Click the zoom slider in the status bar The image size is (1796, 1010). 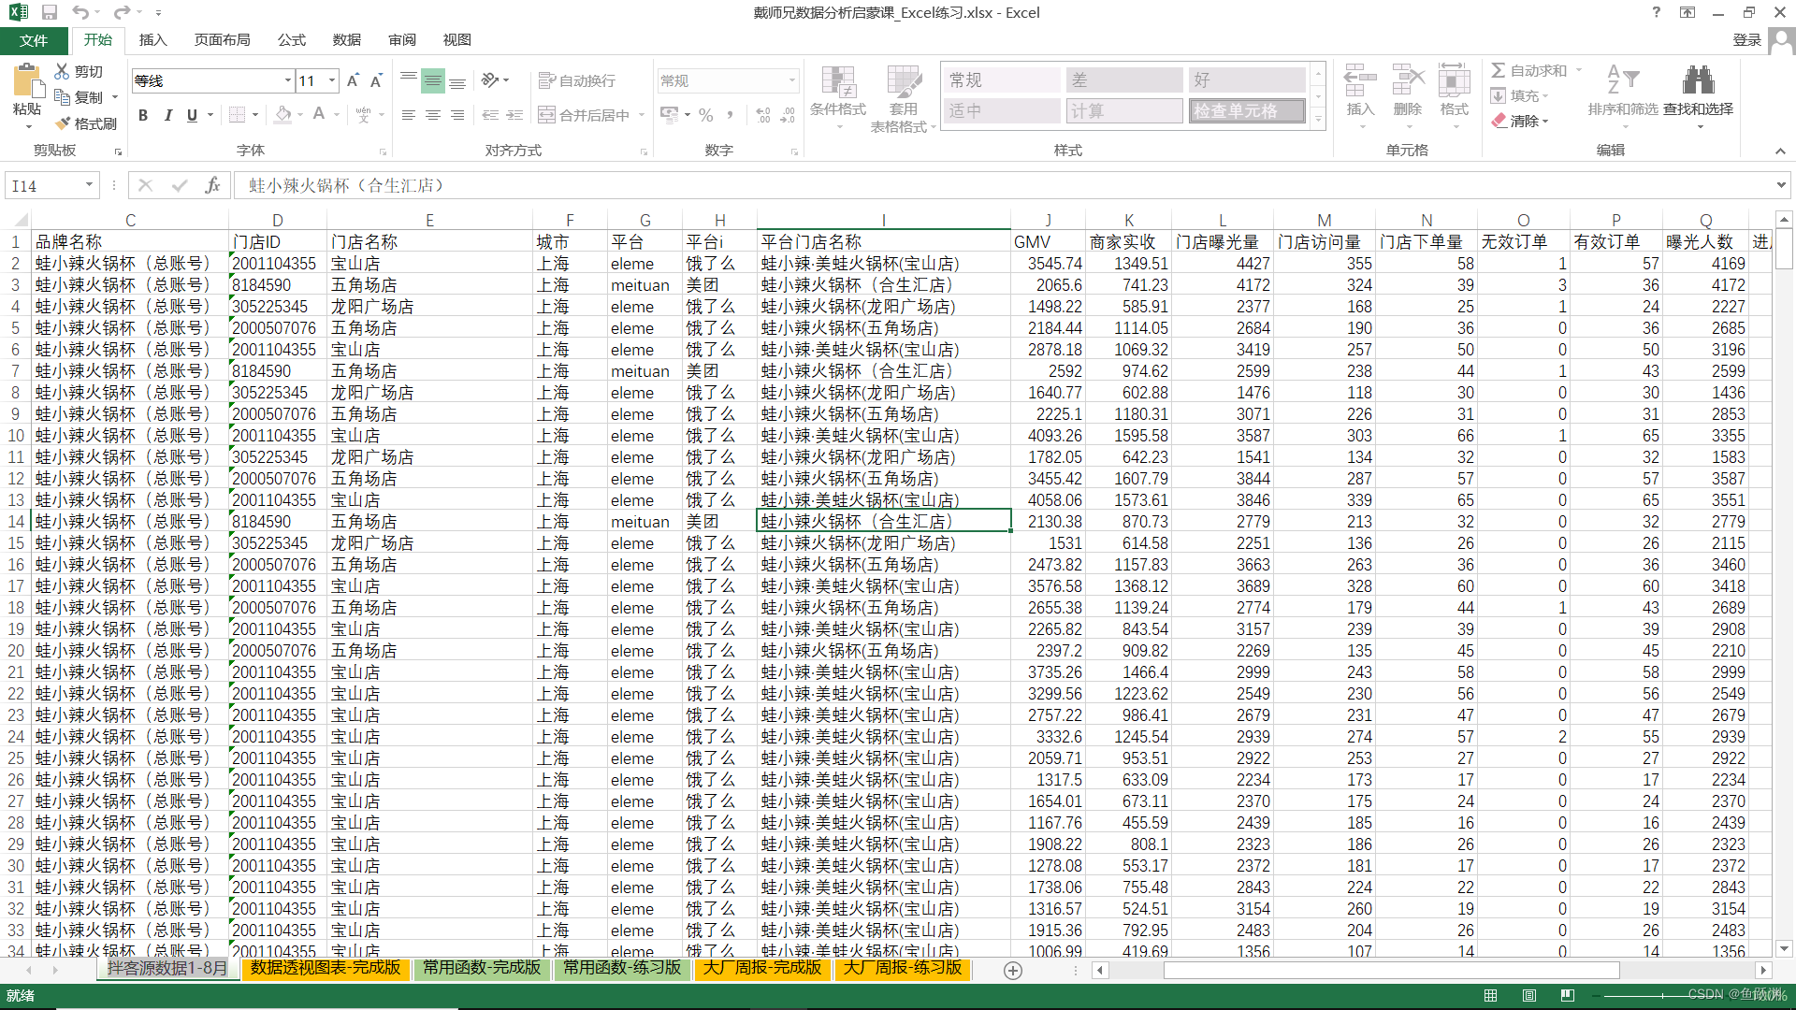(1663, 995)
